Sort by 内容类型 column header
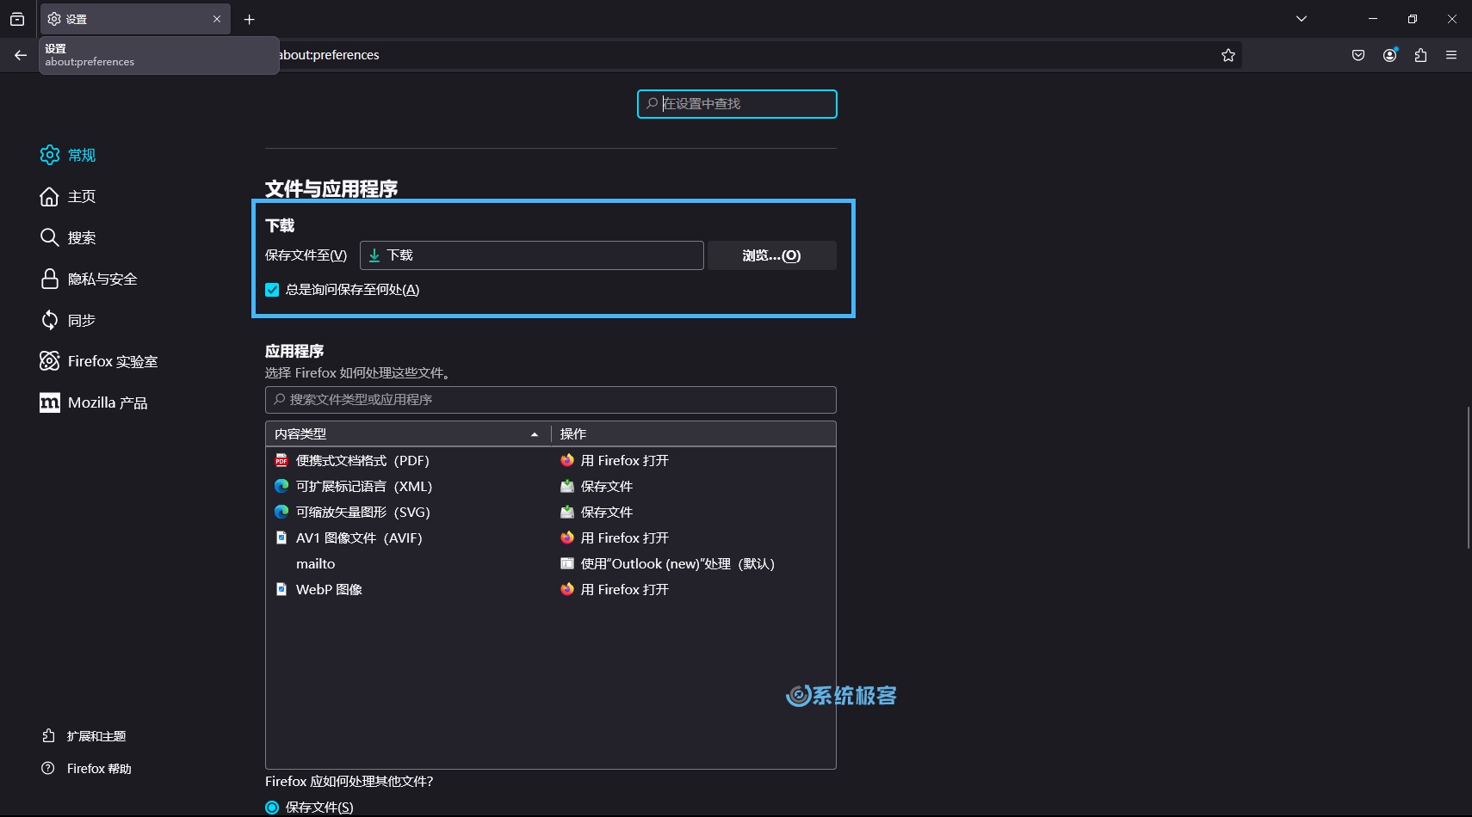1472x817 pixels. tap(408, 434)
